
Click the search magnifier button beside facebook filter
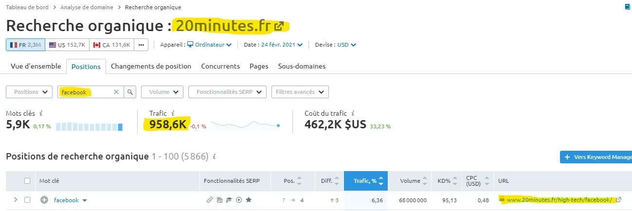[130, 91]
